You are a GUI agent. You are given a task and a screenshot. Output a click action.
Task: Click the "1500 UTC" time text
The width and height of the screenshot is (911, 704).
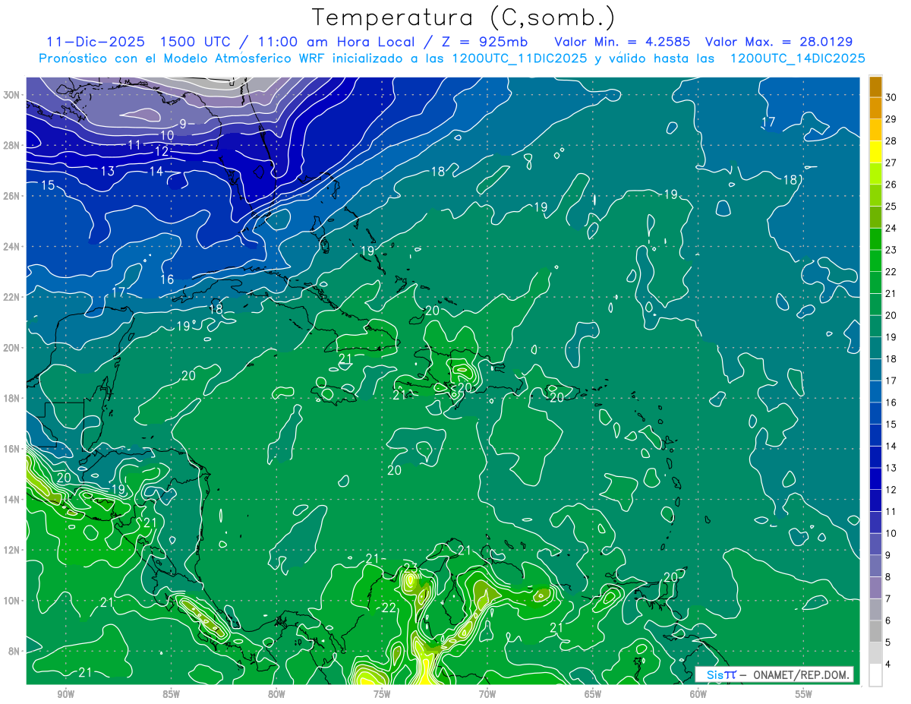(x=199, y=42)
